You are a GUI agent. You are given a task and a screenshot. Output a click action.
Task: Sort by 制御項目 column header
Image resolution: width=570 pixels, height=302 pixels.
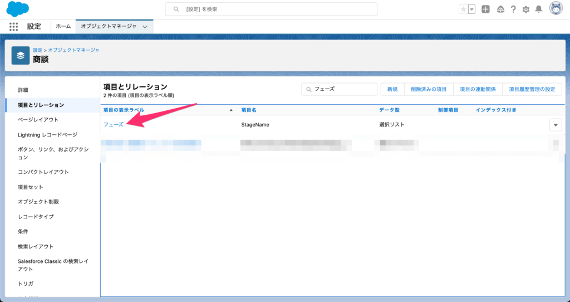click(448, 110)
